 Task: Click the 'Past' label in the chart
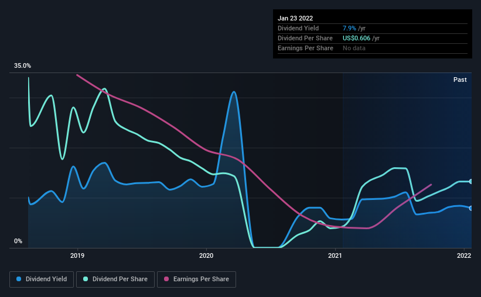point(460,80)
